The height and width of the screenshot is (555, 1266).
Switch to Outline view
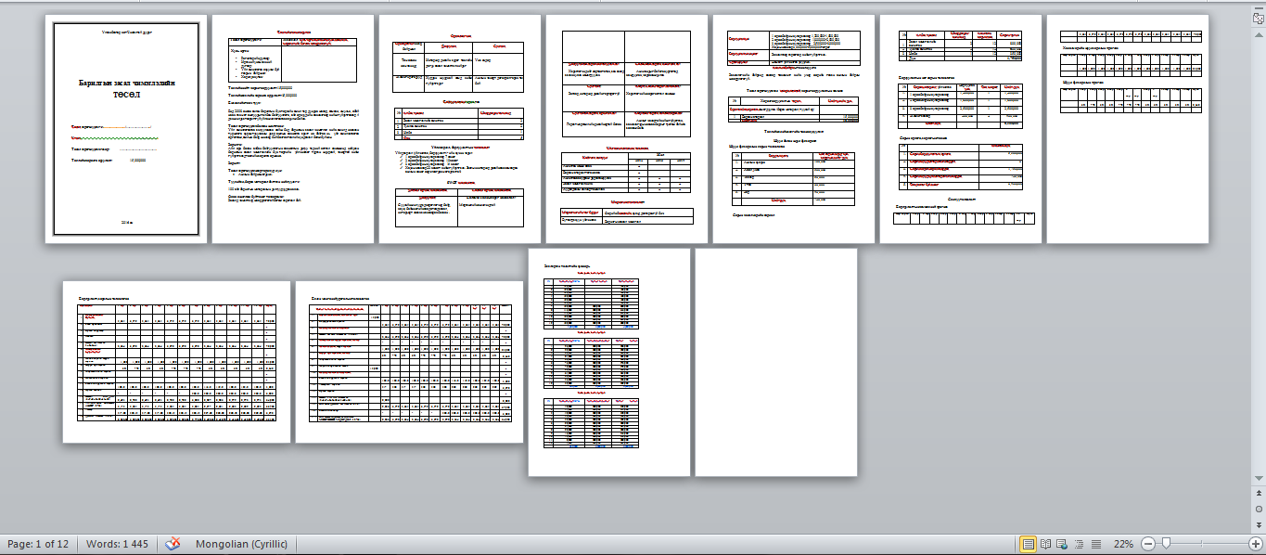tap(1080, 544)
